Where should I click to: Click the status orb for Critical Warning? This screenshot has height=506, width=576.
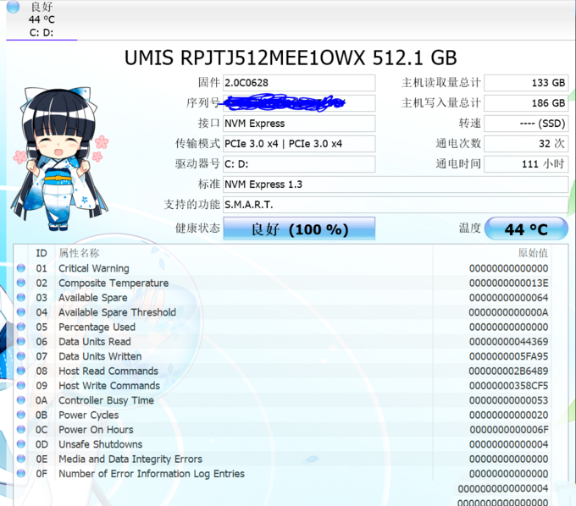coord(21,268)
